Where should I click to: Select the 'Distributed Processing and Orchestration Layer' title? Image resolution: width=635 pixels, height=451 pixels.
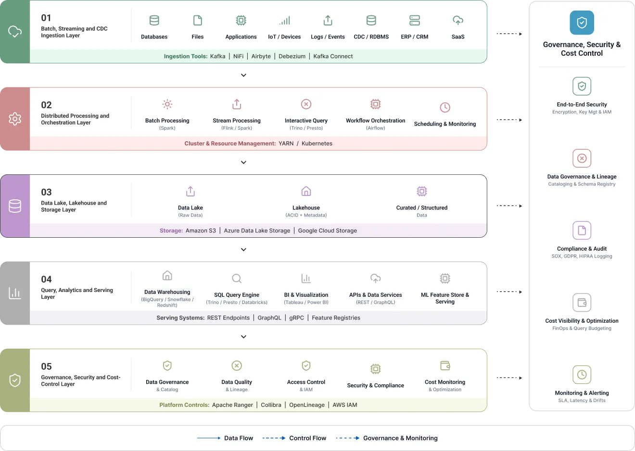click(75, 119)
